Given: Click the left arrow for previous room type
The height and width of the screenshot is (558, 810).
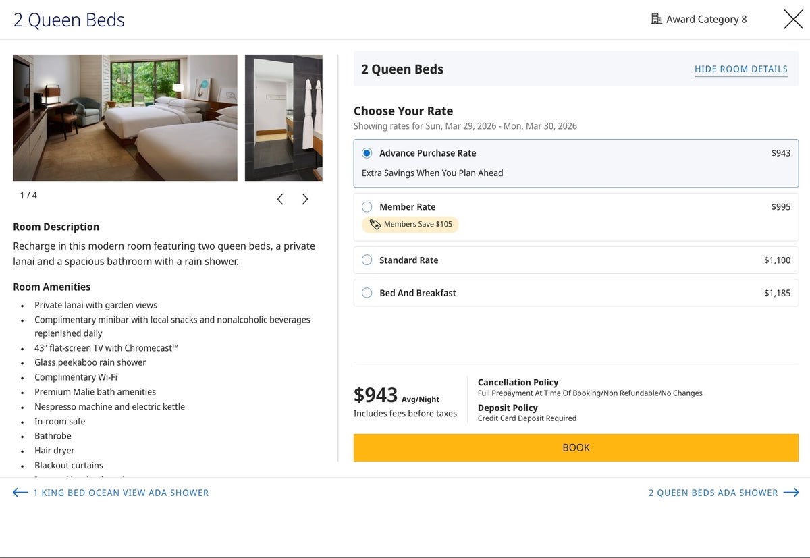Looking at the screenshot, I should tap(20, 493).
